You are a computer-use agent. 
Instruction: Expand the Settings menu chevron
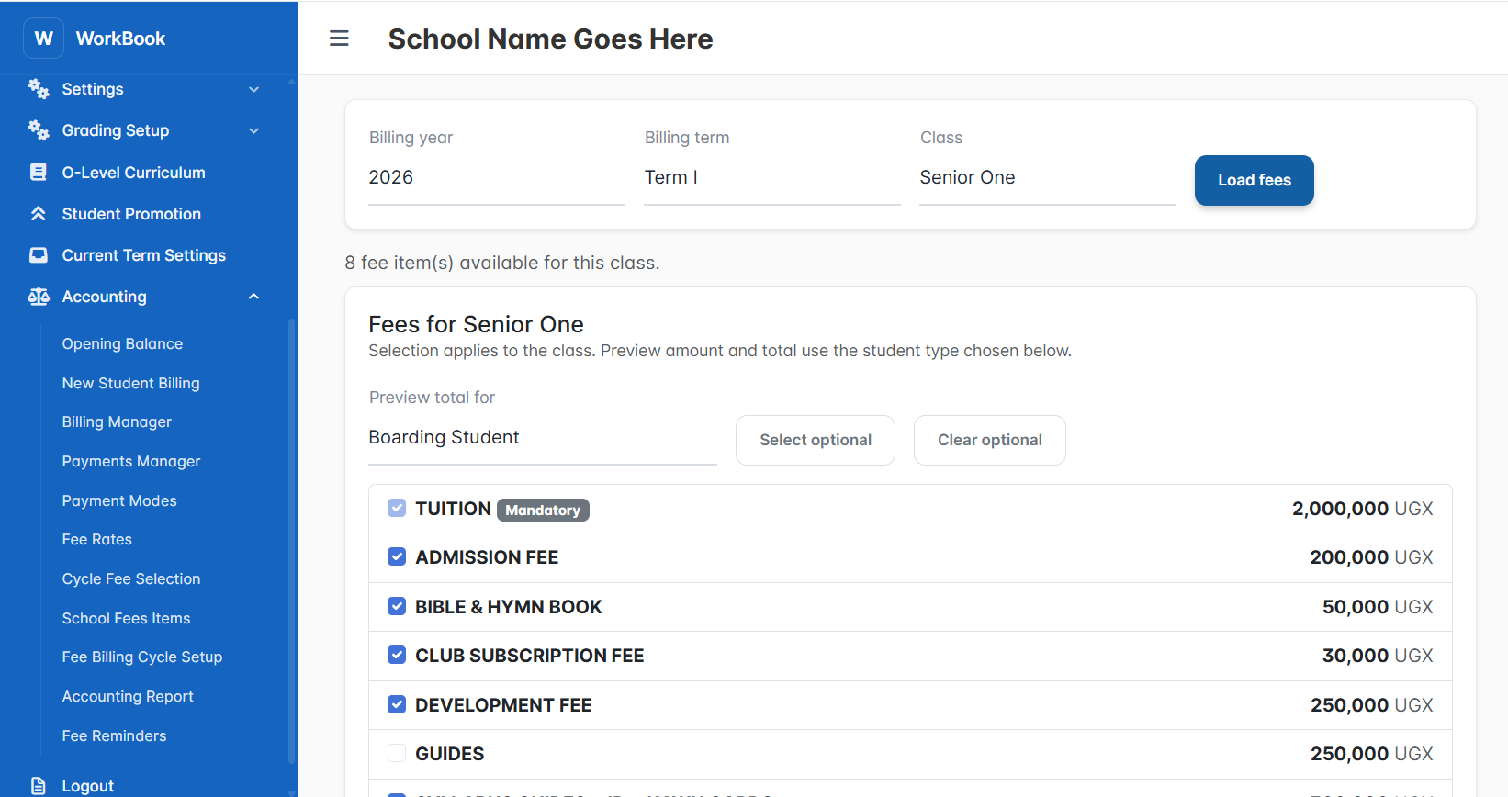254,90
